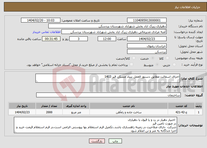Viewport: 207px width, 148px height.
Task: Click the unit cell متر مربع
Action: (x=76, y=112)
